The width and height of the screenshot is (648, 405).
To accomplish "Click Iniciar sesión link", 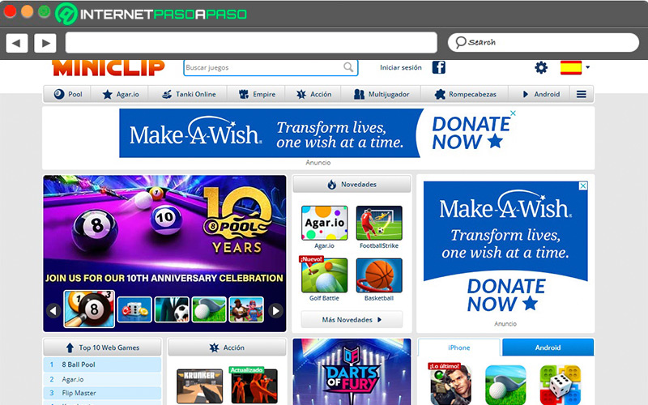I will click(x=400, y=67).
